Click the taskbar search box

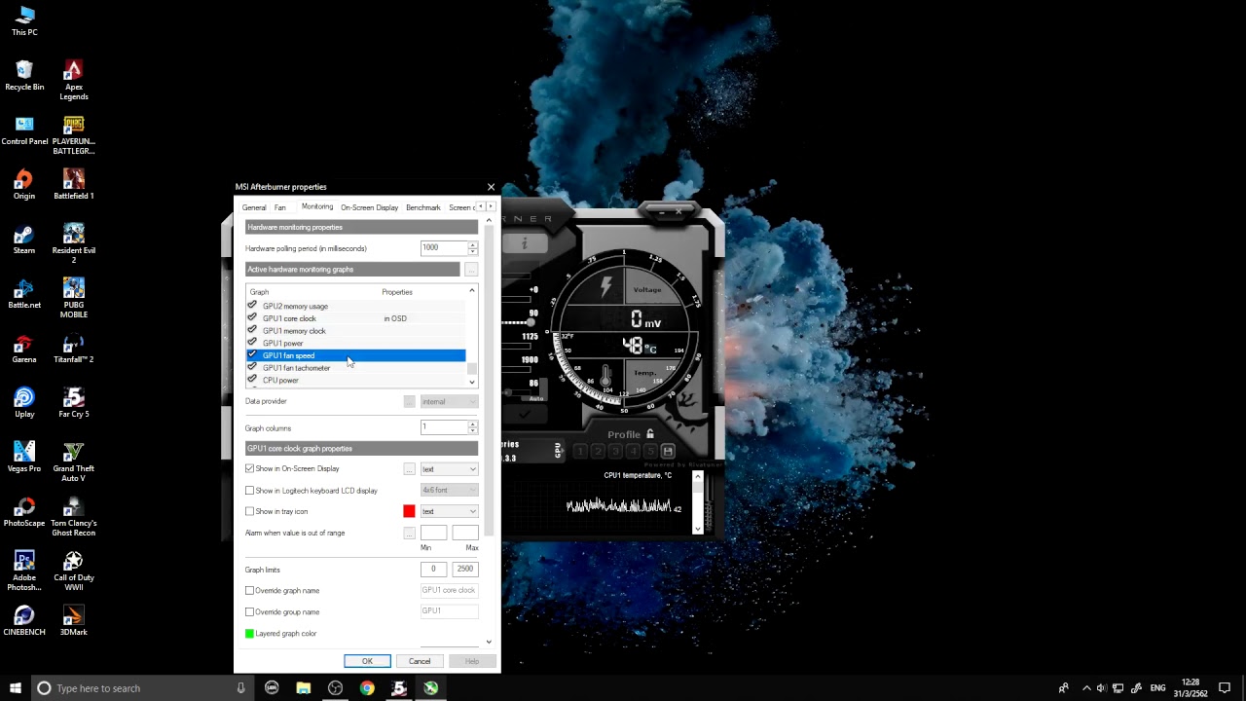142,688
